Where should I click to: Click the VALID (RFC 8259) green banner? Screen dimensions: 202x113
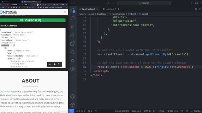coord(33,20)
